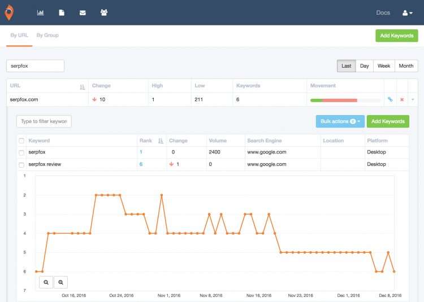Delete serpfox.com with the red X icon
424x302 pixels.
click(402, 99)
